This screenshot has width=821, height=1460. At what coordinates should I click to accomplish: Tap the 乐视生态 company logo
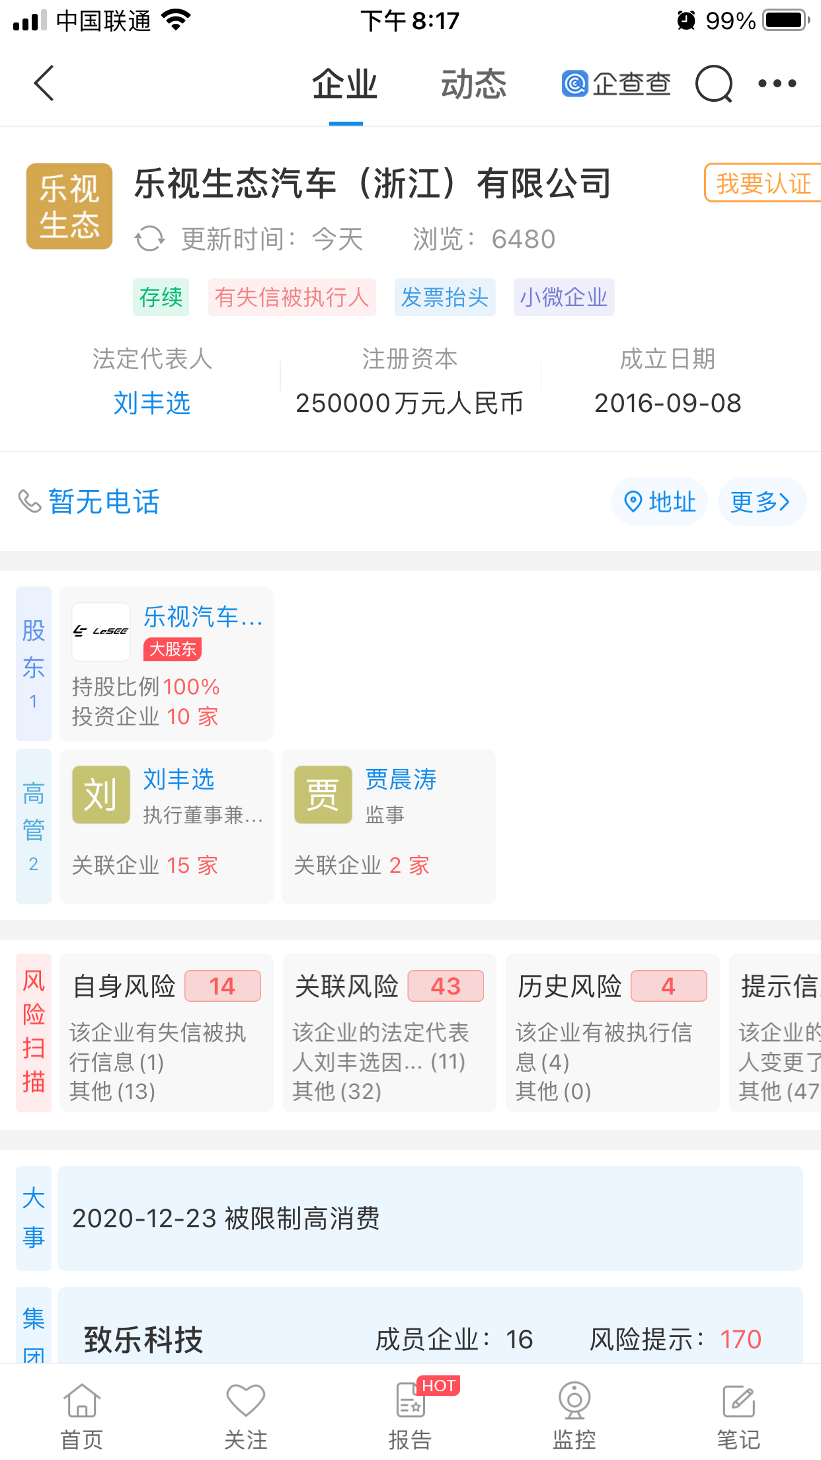click(x=69, y=206)
